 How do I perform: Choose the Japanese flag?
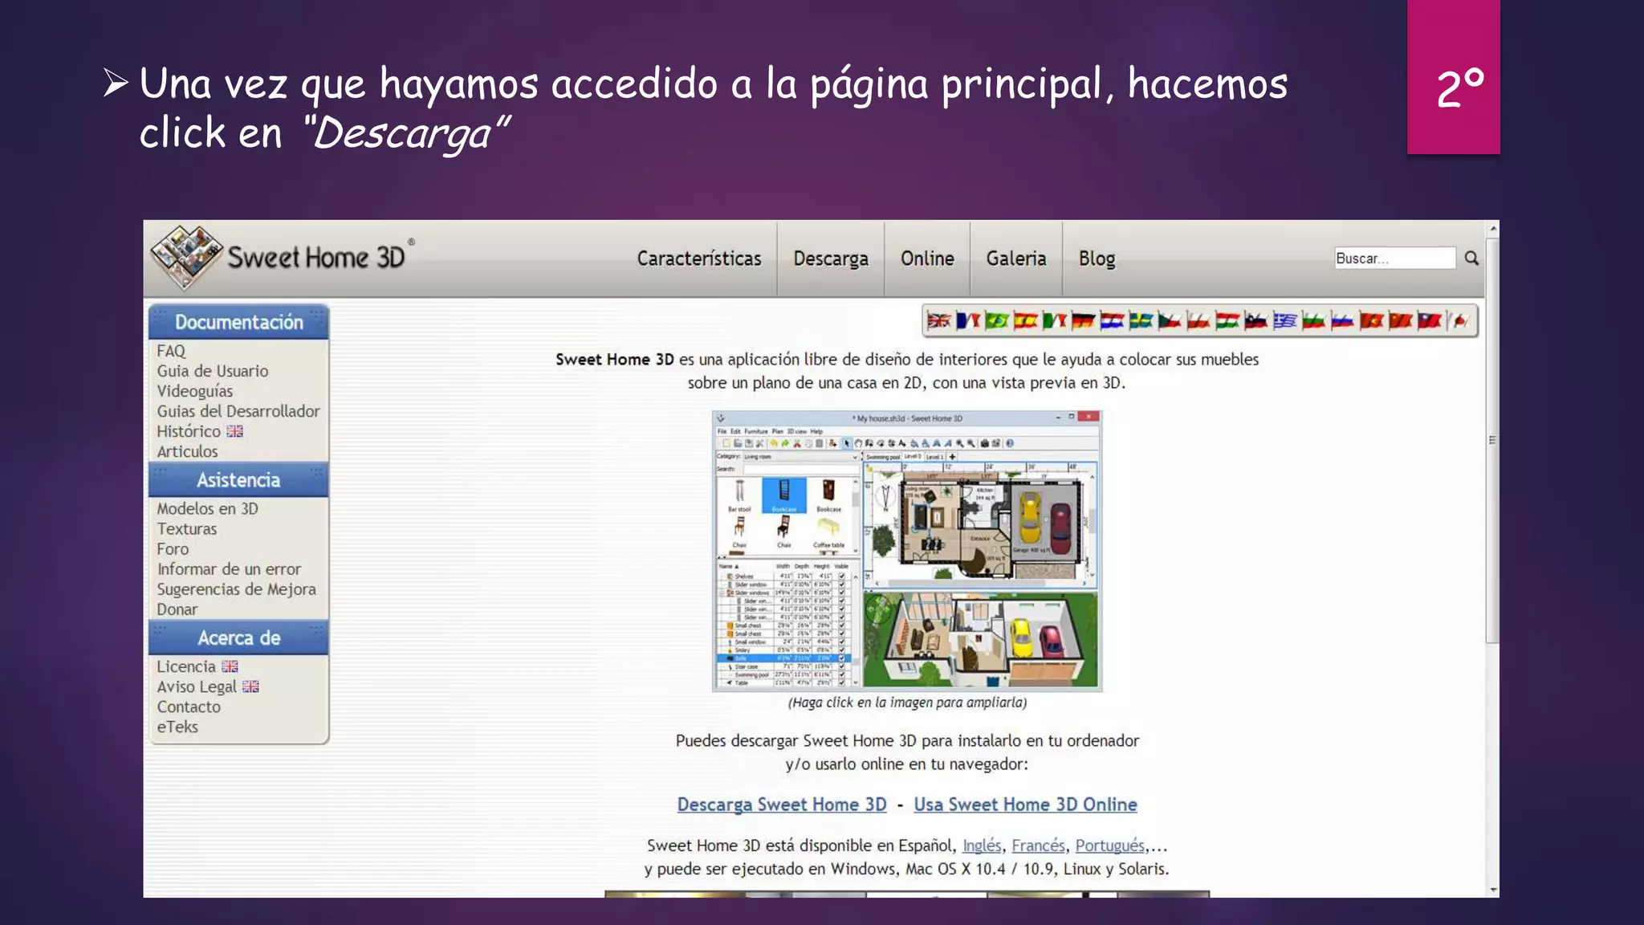[x=1459, y=321]
